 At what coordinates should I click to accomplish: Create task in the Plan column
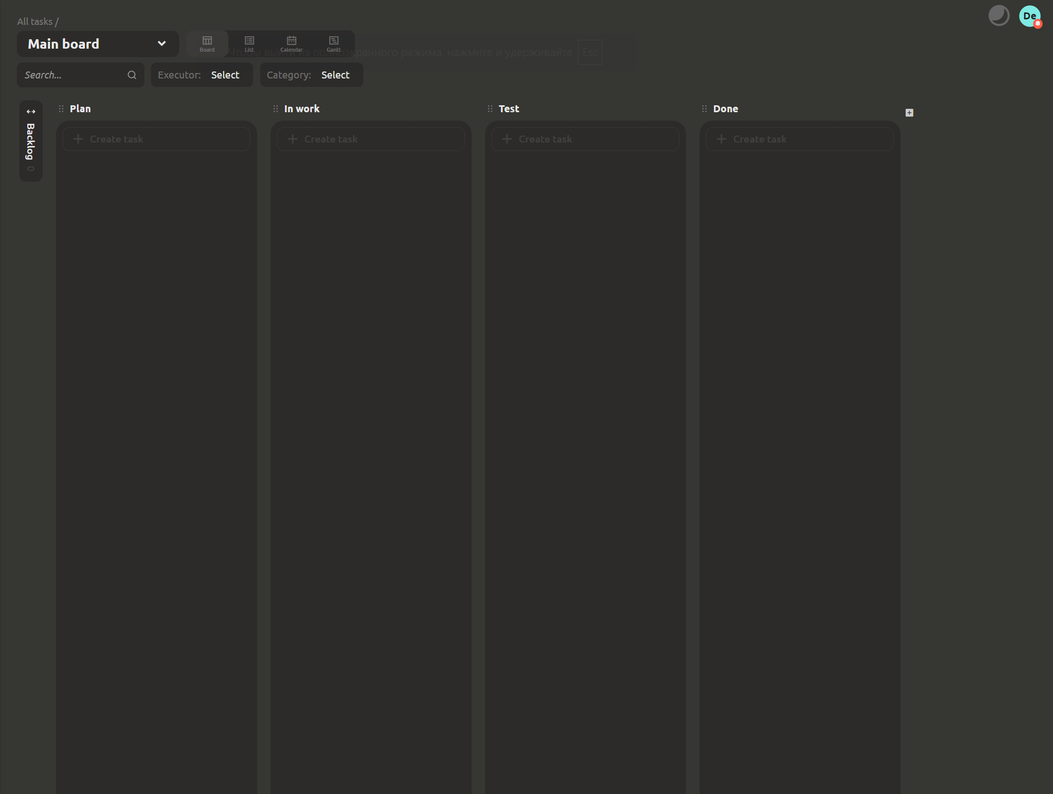pos(156,139)
